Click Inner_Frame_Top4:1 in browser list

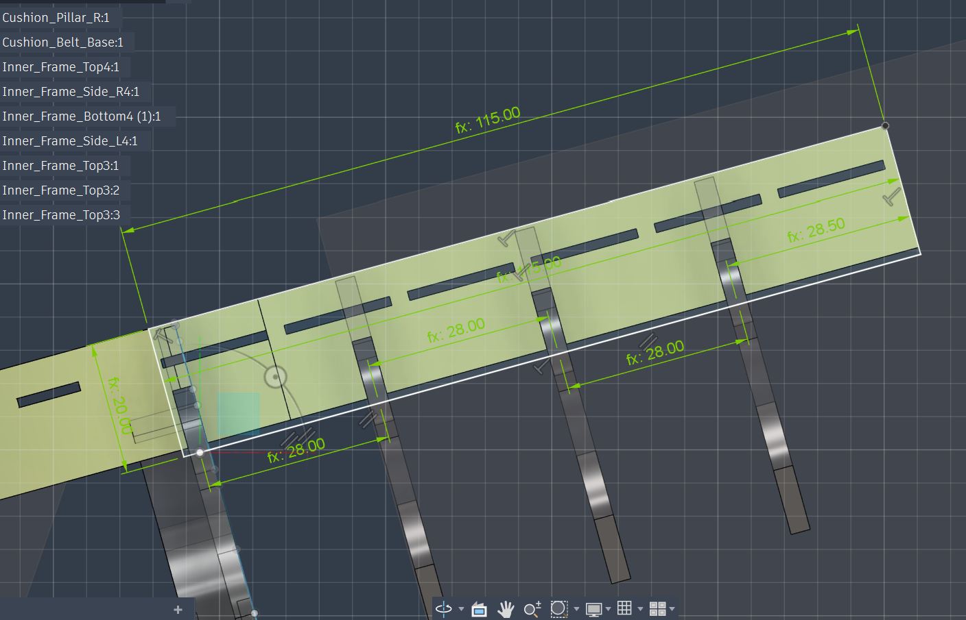click(61, 66)
